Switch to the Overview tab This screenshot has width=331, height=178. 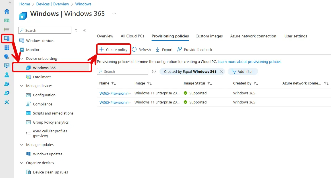click(x=105, y=36)
